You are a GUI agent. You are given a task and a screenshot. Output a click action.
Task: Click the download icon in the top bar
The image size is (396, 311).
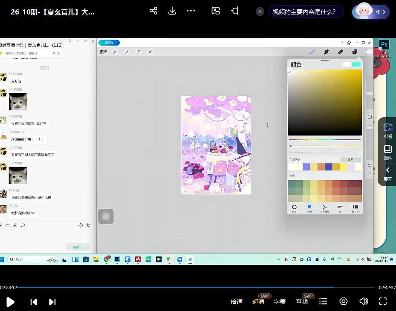click(172, 11)
